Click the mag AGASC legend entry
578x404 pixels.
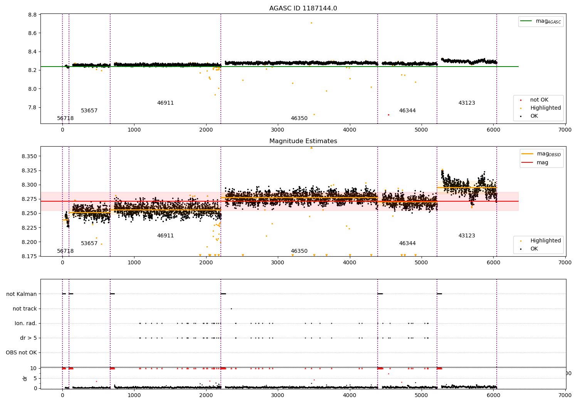pos(541,21)
